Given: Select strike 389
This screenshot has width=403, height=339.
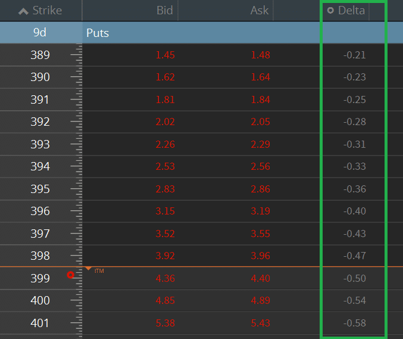Looking at the screenshot, I should point(40,55).
